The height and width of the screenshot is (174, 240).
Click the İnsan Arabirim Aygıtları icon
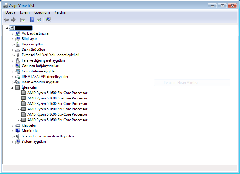coord(18,82)
